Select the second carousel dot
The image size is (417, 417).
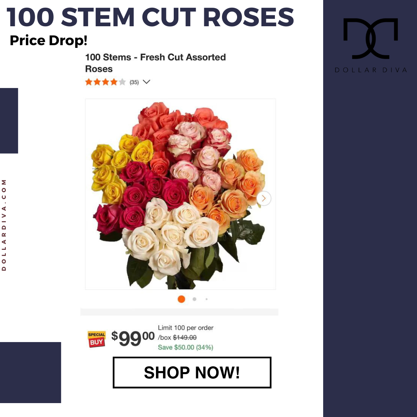194,299
